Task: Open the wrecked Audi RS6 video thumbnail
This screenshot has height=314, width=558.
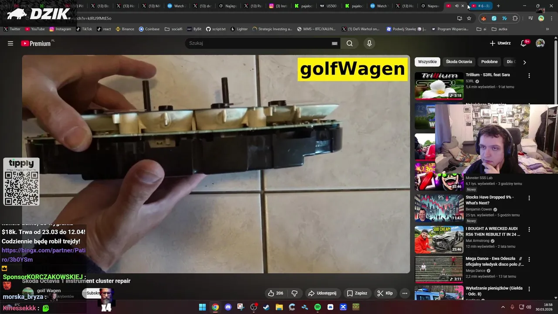Action: pyautogui.click(x=439, y=239)
